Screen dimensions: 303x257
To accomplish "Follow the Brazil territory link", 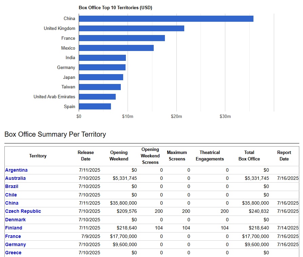I will (12, 186).
